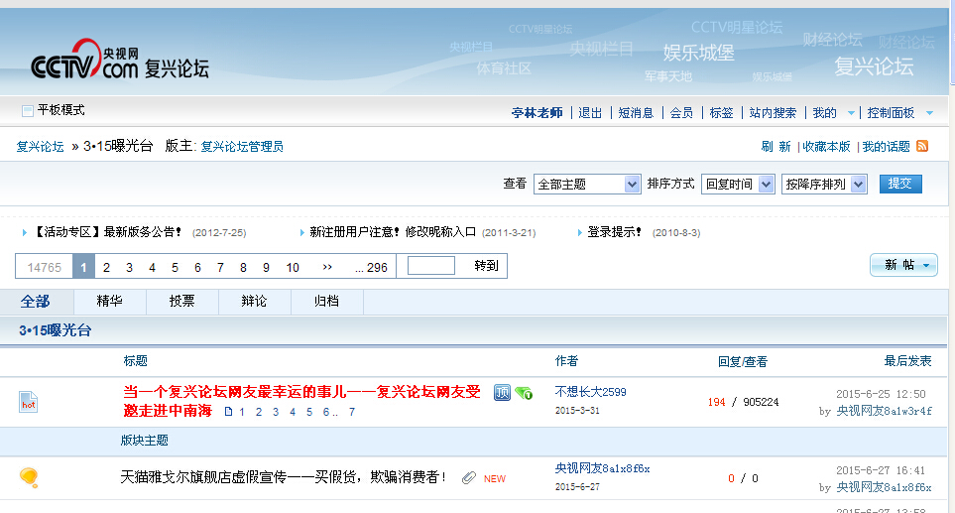Open the 按降序排列 order dropdown
Screen dimensions: 955x513
point(824,184)
